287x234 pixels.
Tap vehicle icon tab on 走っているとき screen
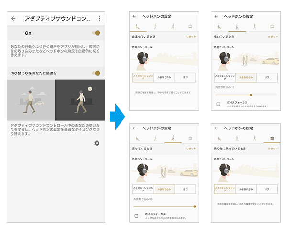click(190, 138)
